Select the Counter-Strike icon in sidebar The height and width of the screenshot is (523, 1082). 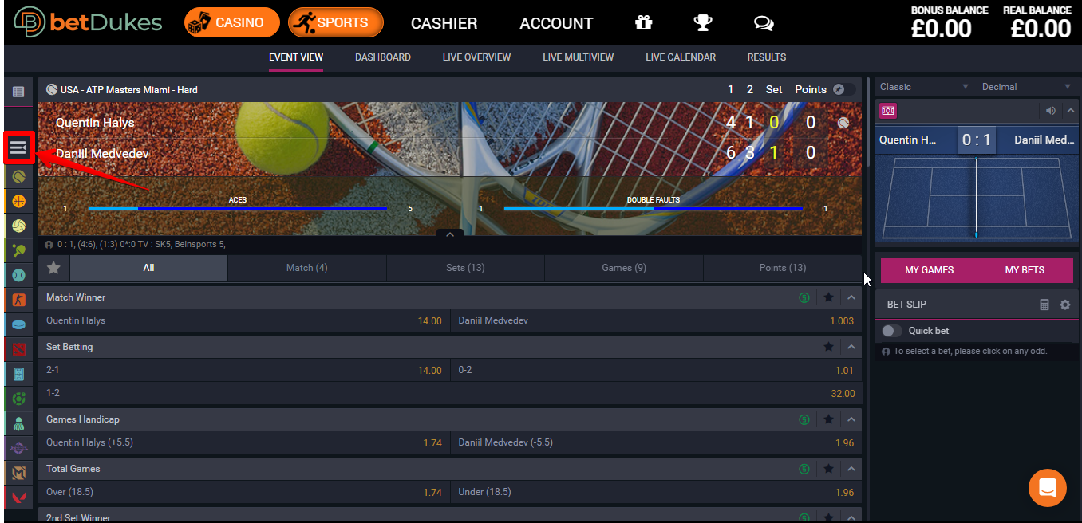[x=18, y=300]
